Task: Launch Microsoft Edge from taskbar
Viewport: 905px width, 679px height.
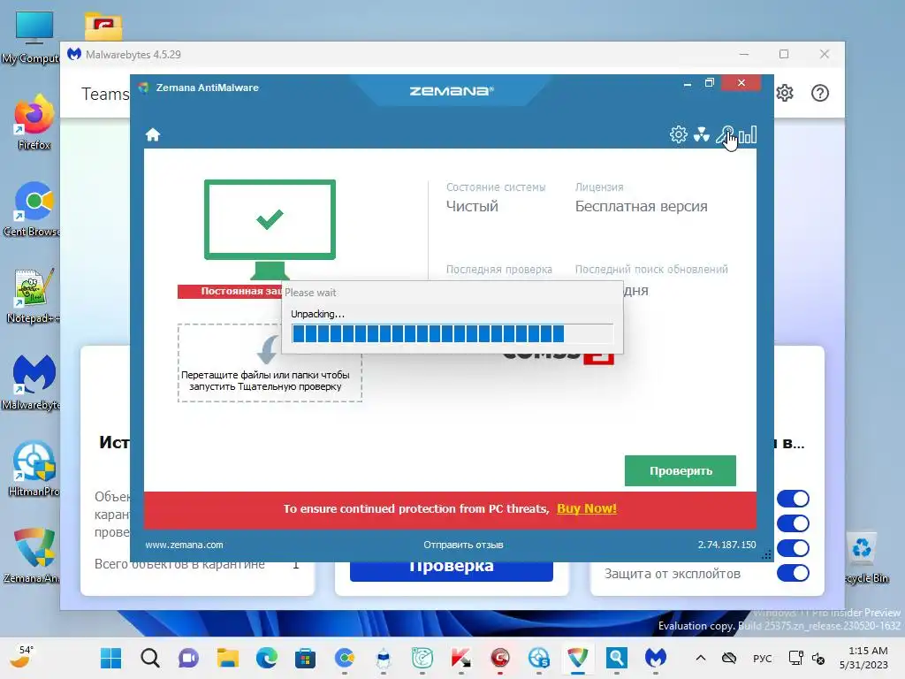Action: [267, 658]
